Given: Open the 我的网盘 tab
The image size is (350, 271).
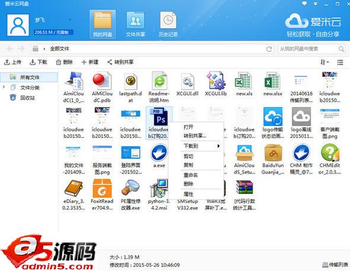Looking at the screenshot, I should pos(103,24).
